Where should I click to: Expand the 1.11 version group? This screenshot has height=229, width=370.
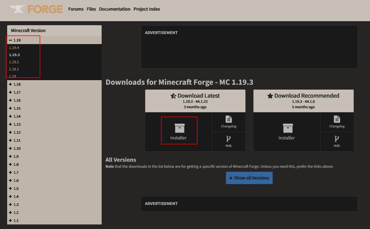coord(54,140)
